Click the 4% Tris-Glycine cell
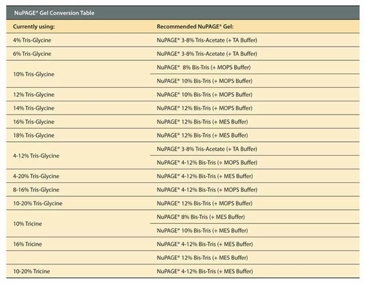The width and height of the screenshot is (365, 284). 32,40
